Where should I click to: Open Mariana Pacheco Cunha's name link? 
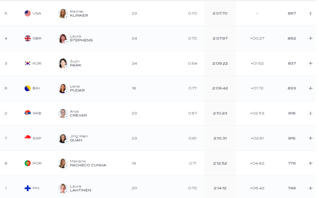(x=88, y=163)
